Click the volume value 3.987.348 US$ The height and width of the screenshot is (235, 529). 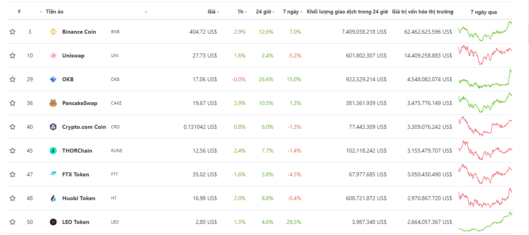coord(369,222)
